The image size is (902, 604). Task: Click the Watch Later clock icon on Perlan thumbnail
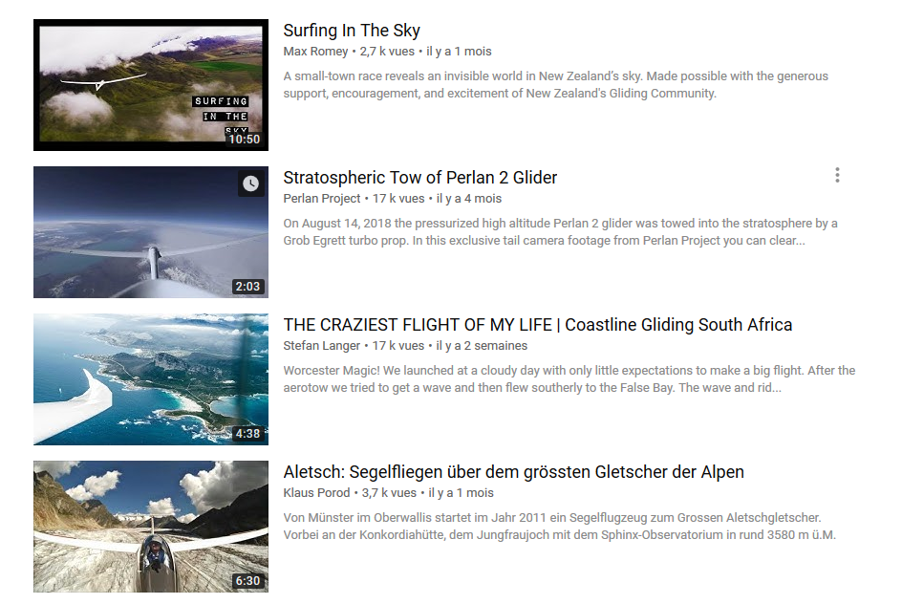[x=250, y=183]
